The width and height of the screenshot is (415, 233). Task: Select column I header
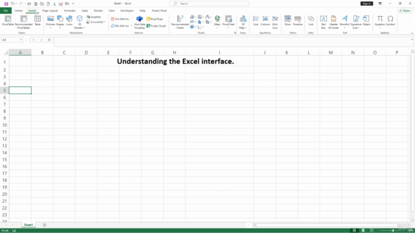click(x=219, y=52)
